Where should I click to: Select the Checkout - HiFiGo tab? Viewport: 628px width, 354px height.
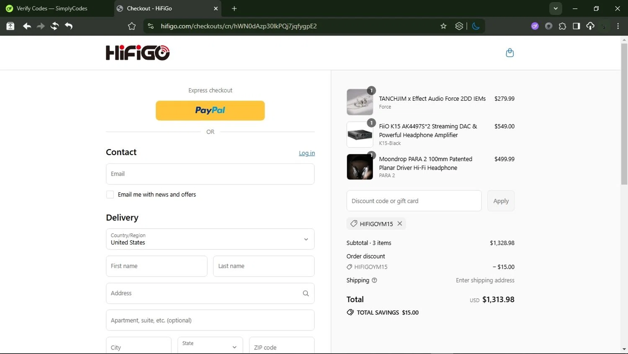click(x=168, y=8)
